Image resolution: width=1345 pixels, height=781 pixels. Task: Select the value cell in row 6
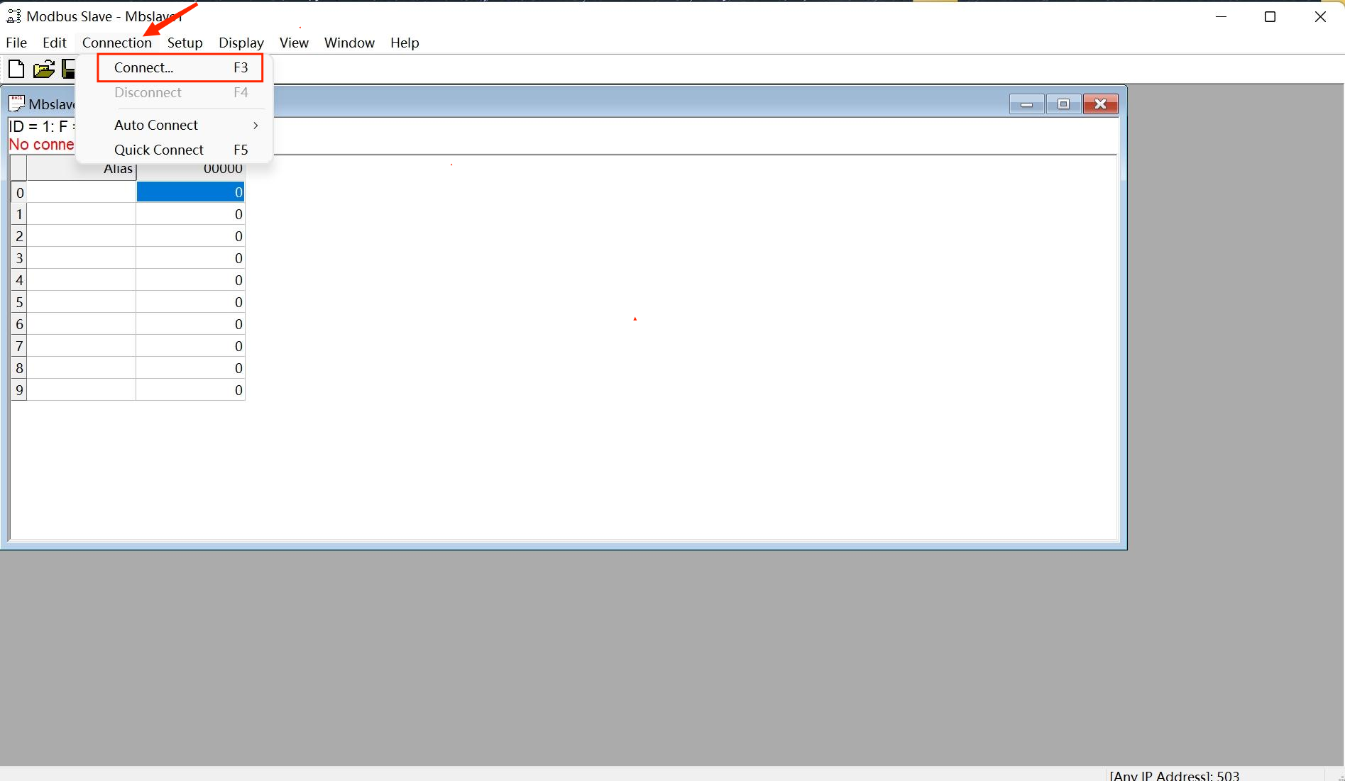(x=191, y=324)
